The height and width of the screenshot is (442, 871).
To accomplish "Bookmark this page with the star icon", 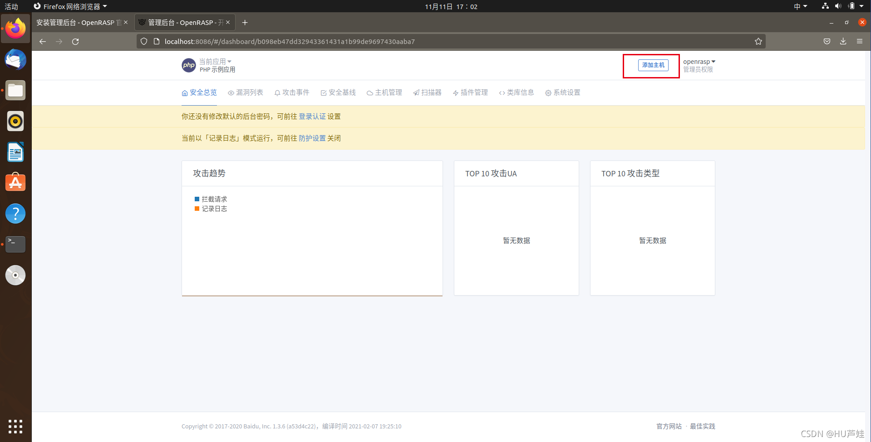I will (758, 41).
